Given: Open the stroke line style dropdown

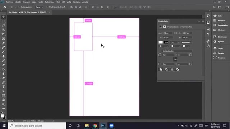Looking at the screenshot, I should coord(187,42).
